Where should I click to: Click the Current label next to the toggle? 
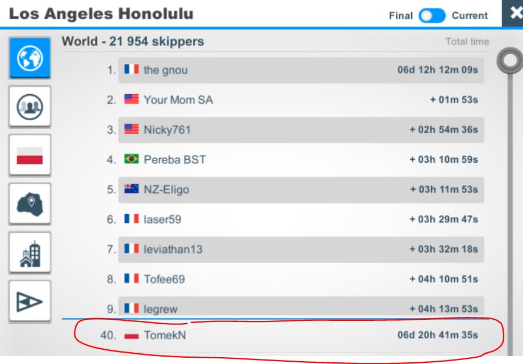[470, 16]
